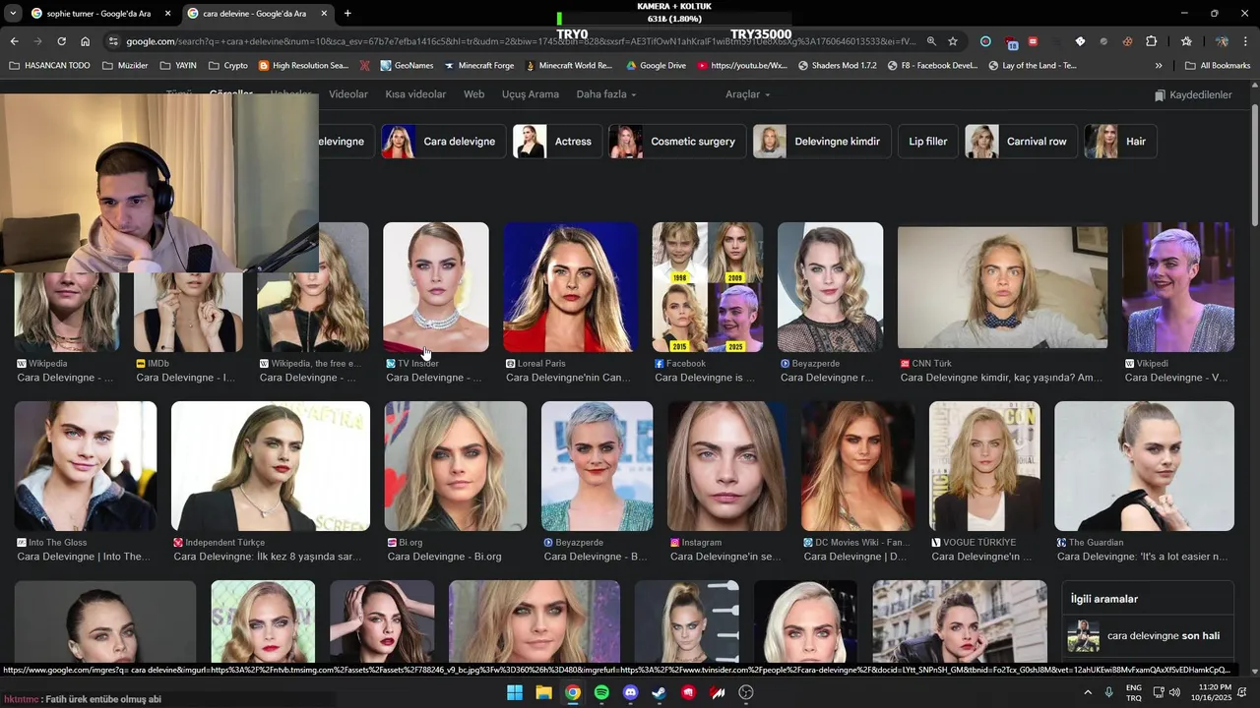Open the All Bookmarks folder
The image size is (1260, 708).
pyautogui.click(x=1218, y=66)
